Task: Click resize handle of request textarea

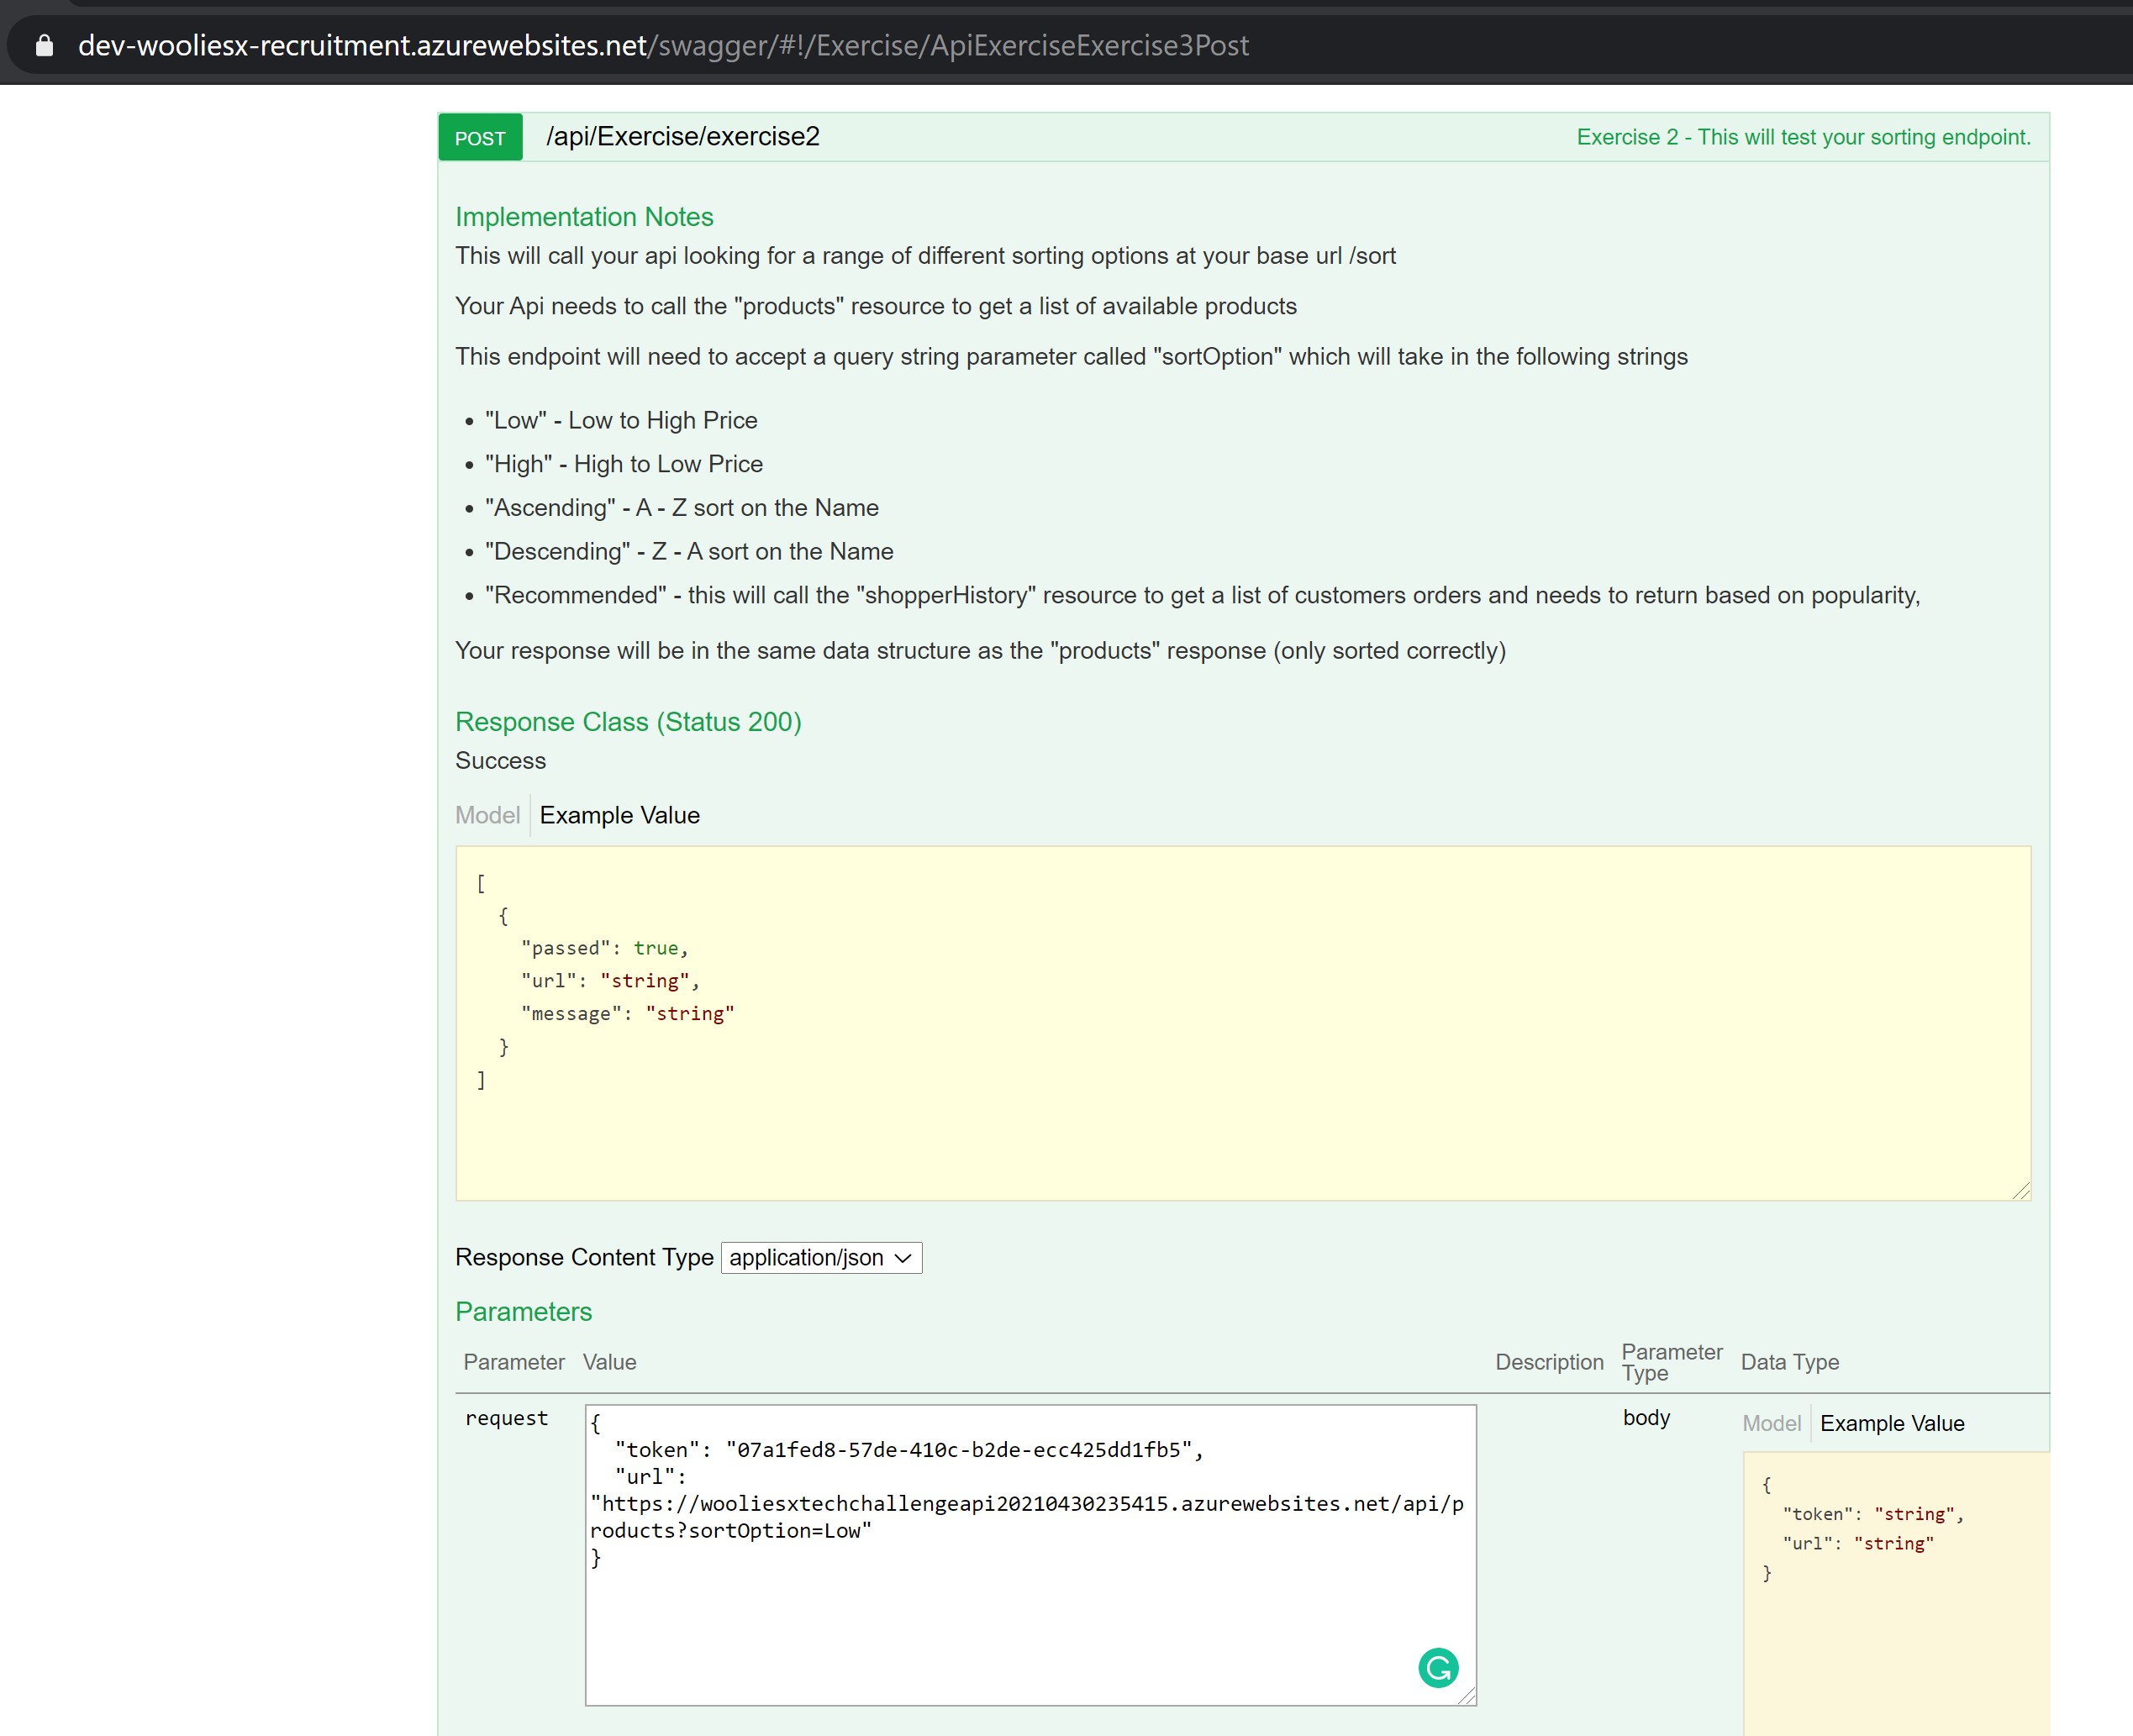Action: tap(1467, 1696)
